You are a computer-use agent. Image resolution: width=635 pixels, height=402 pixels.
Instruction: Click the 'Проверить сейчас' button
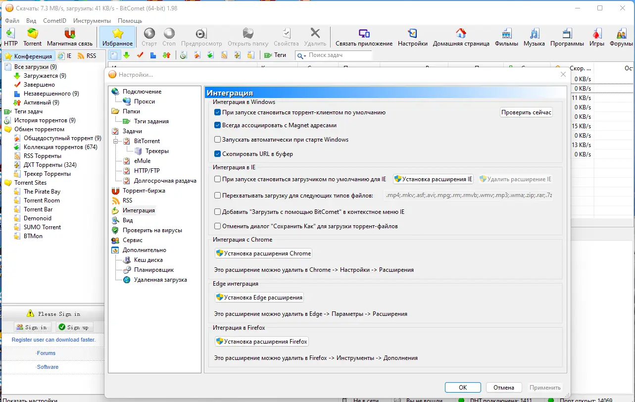[x=526, y=112]
